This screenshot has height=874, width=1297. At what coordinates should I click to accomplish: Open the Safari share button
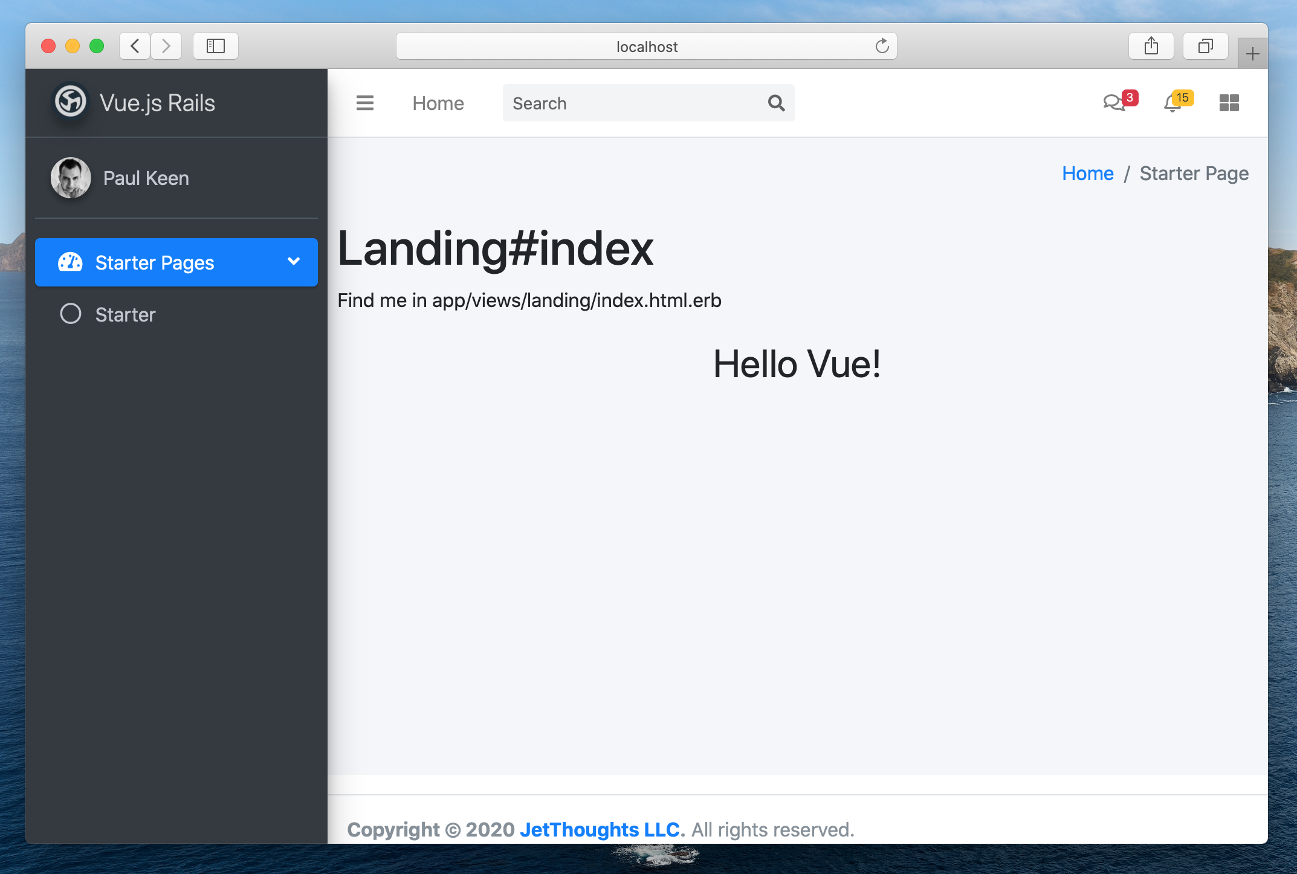[x=1151, y=46]
